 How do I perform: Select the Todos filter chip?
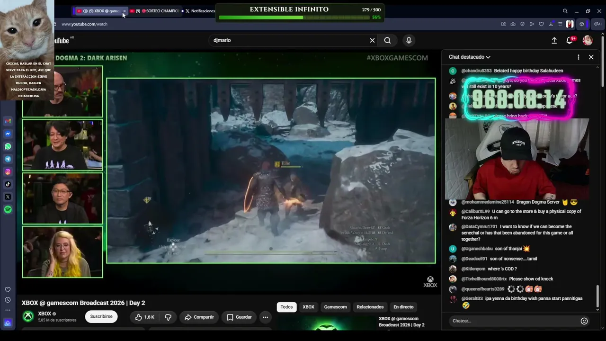point(286,307)
